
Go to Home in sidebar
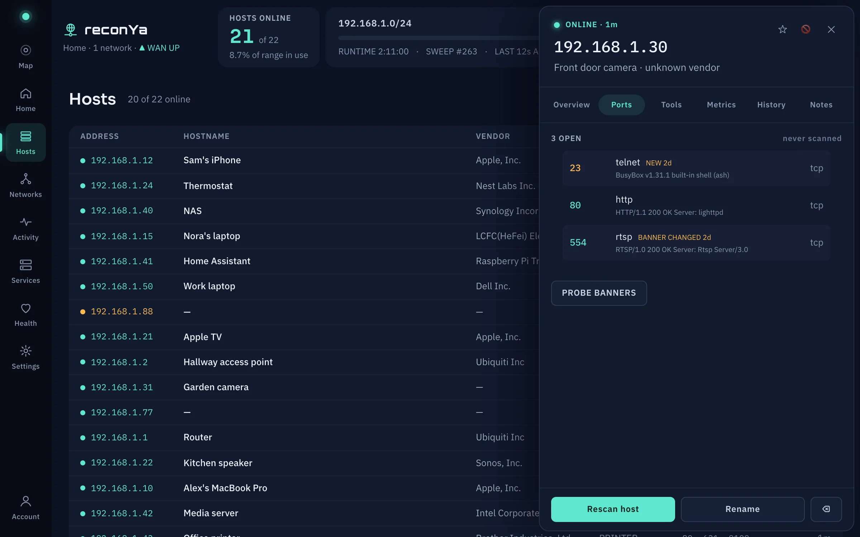tap(25, 100)
